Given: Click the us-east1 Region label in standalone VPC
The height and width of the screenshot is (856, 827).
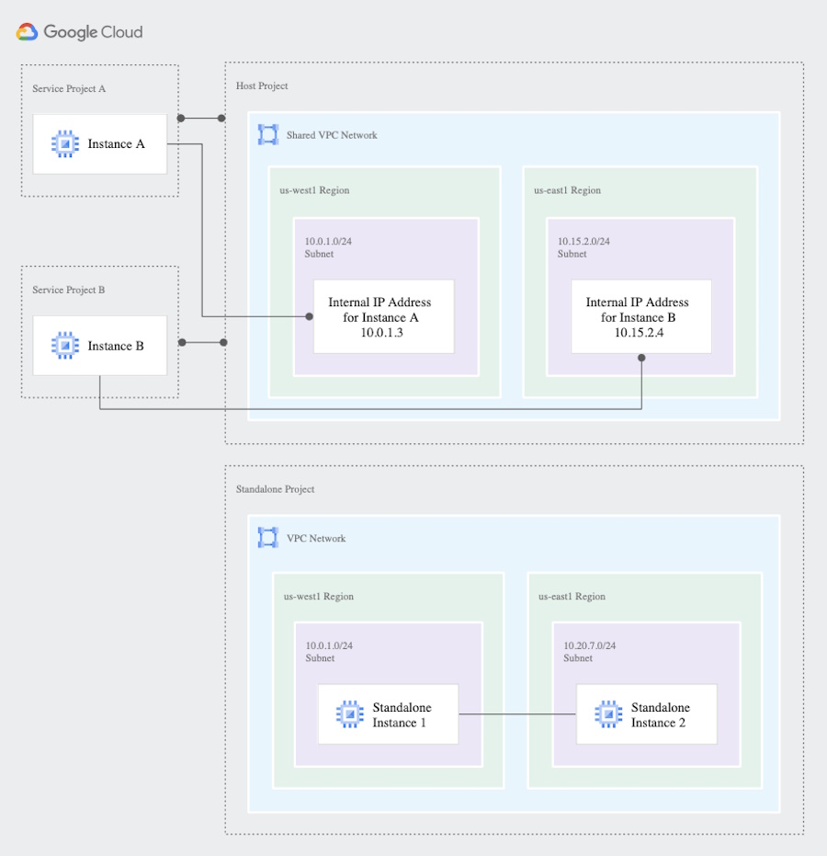Looking at the screenshot, I should tap(572, 596).
